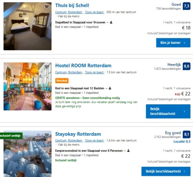Image resolution: width=193 pixels, height=177 pixels.
Task: Open Hostel ROOM colorful lounge photo
Action: coord(28,86)
